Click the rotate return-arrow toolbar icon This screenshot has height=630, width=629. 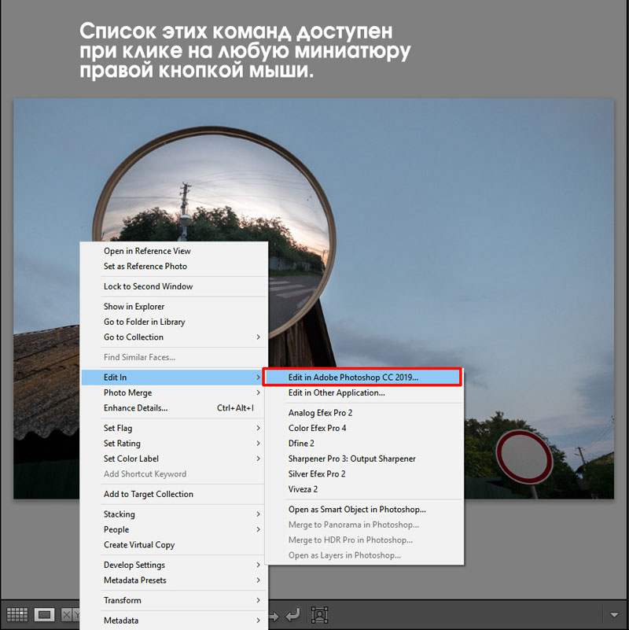[x=293, y=615]
